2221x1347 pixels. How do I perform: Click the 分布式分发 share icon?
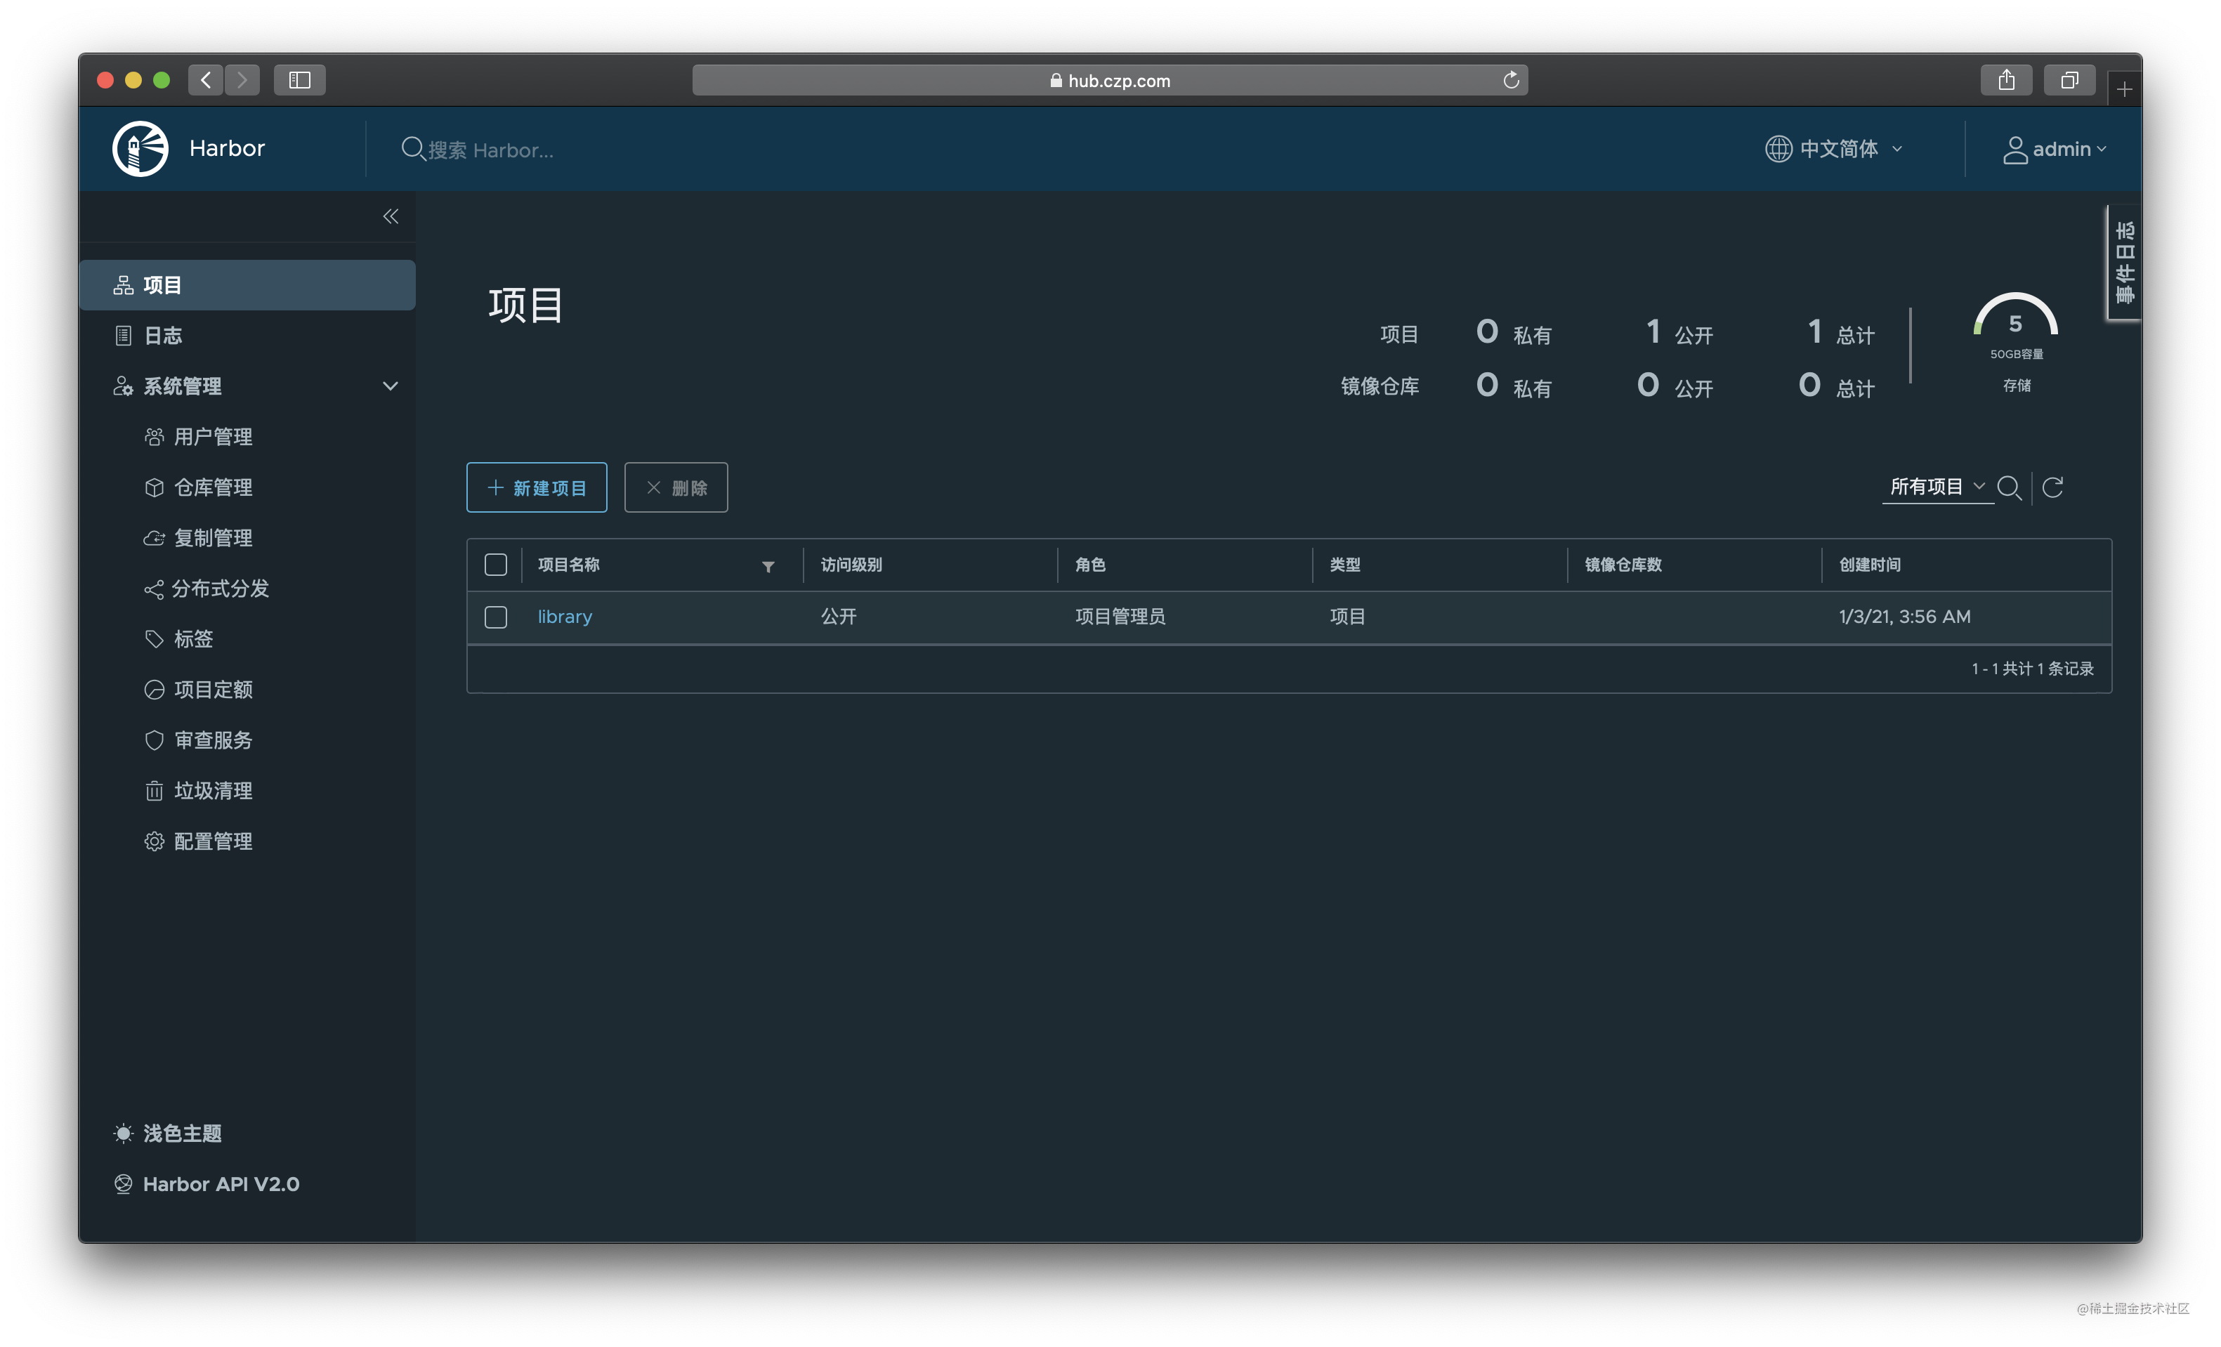coord(154,589)
